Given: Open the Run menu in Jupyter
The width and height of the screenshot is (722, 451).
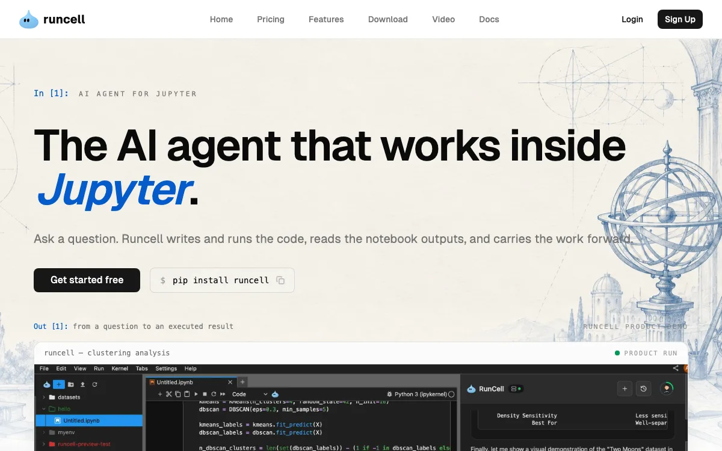Looking at the screenshot, I should click(99, 369).
